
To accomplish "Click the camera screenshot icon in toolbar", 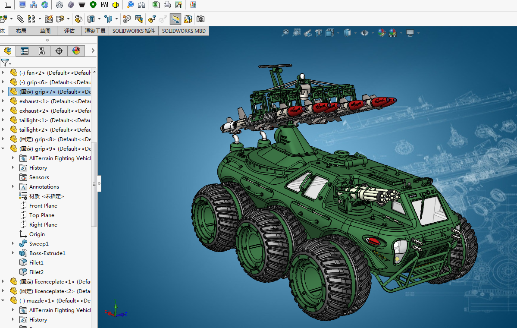I will (201, 19).
